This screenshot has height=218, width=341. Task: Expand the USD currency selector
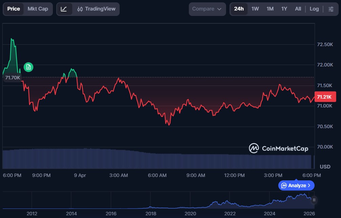pos(324,166)
